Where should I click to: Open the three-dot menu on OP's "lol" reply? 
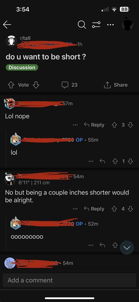(x=91, y=161)
